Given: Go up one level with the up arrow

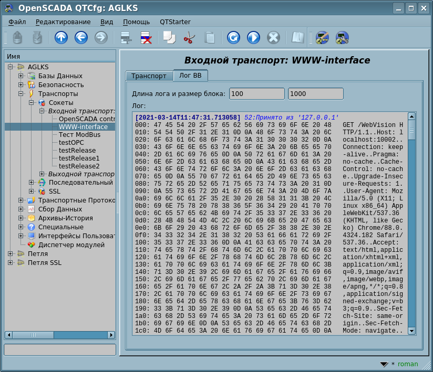Looking at the screenshot, I should click(61, 37).
